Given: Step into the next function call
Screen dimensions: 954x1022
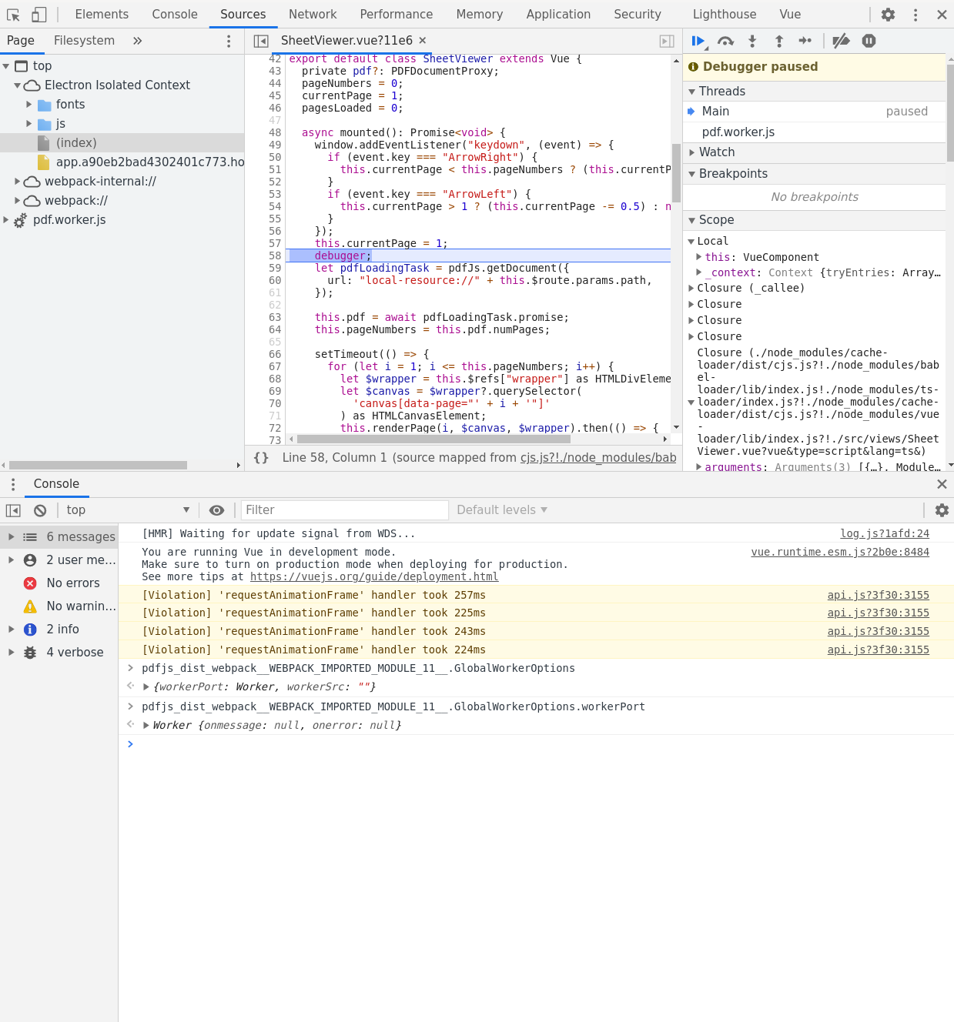Looking at the screenshot, I should point(752,41).
